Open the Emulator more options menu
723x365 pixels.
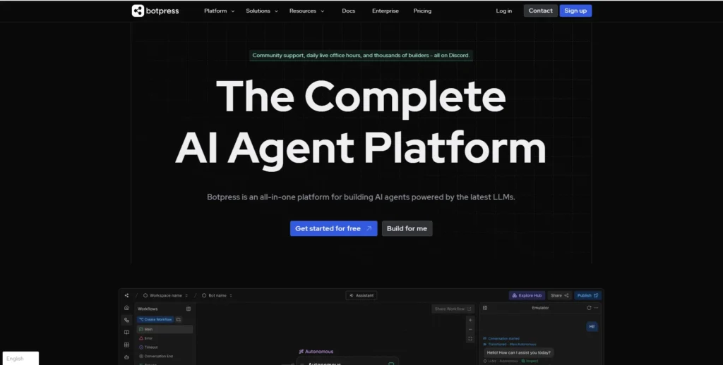tap(596, 308)
